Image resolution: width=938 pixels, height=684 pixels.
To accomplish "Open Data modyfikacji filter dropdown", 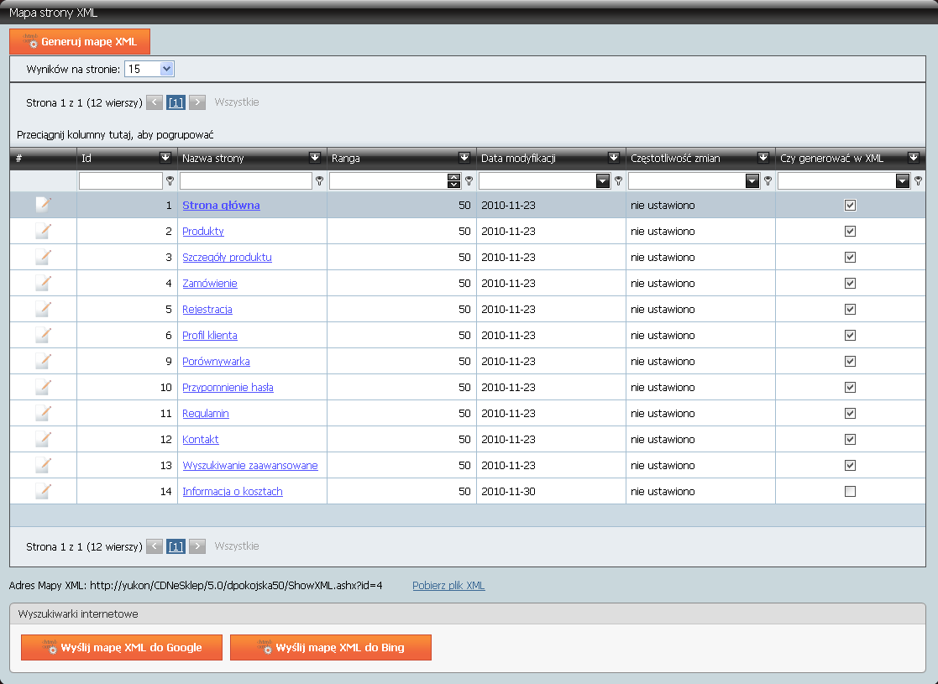I will click(603, 180).
